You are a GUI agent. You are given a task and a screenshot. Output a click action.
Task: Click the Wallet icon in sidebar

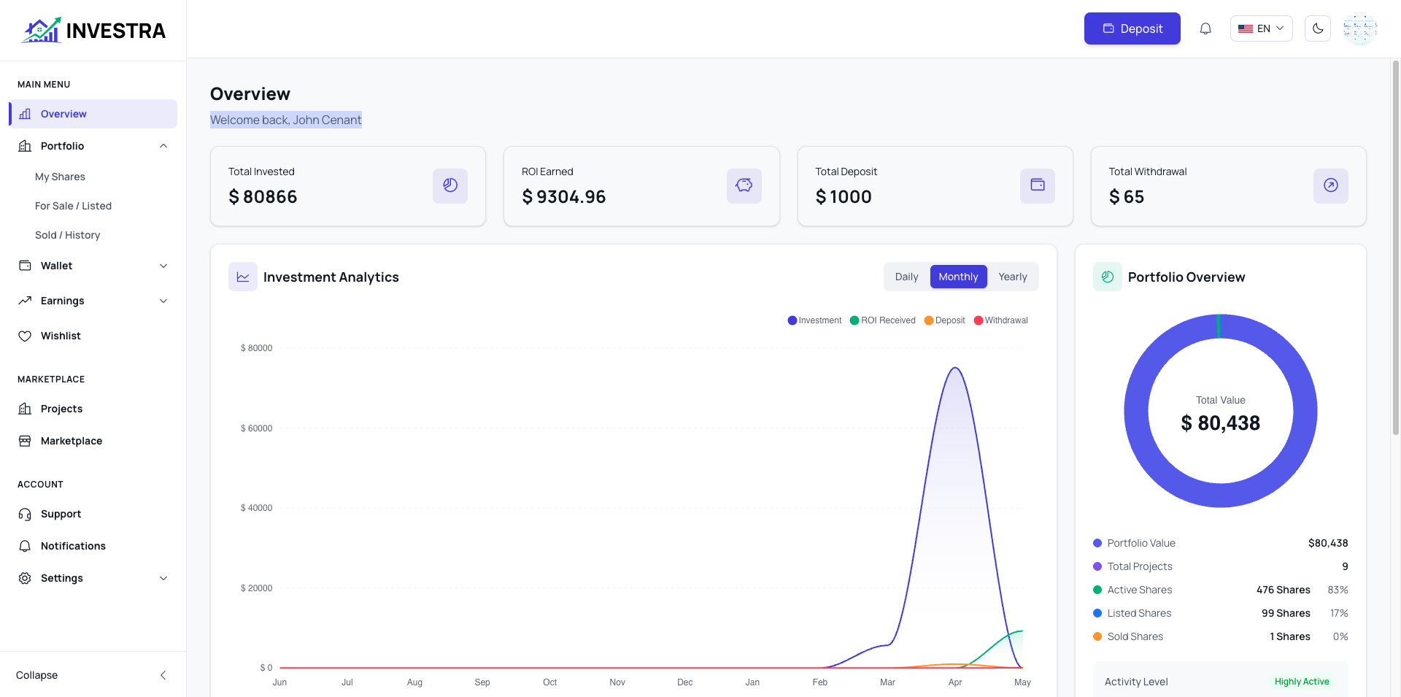pos(25,266)
